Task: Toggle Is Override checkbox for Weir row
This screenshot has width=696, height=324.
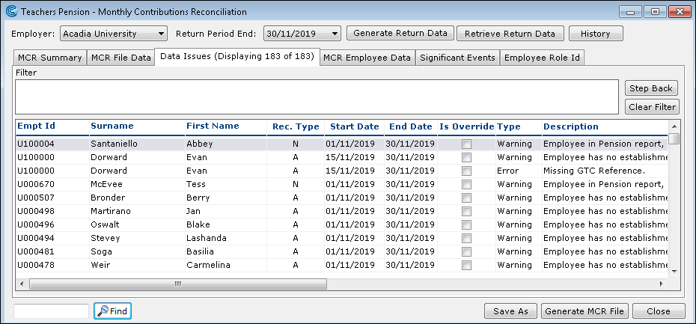Action: 466,266
